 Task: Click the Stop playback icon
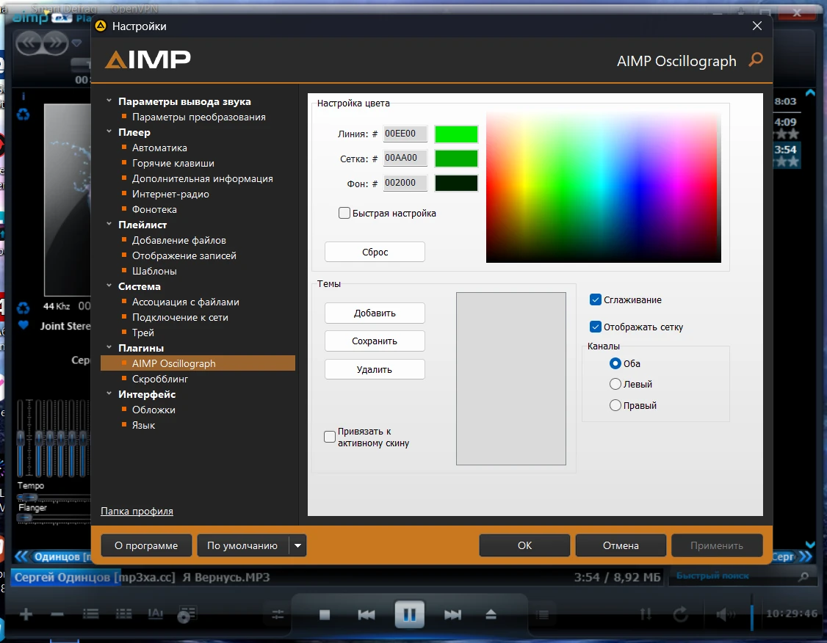[x=325, y=614]
